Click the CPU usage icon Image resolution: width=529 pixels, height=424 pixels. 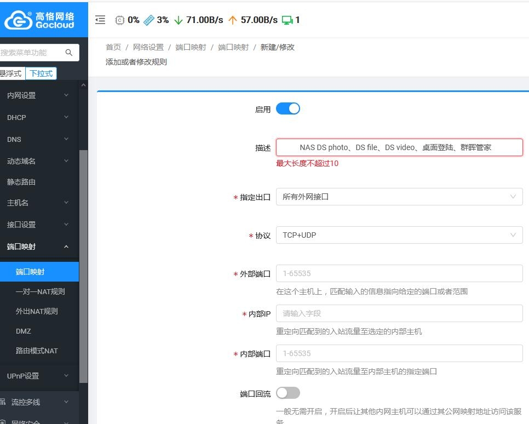tap(119, 20)
